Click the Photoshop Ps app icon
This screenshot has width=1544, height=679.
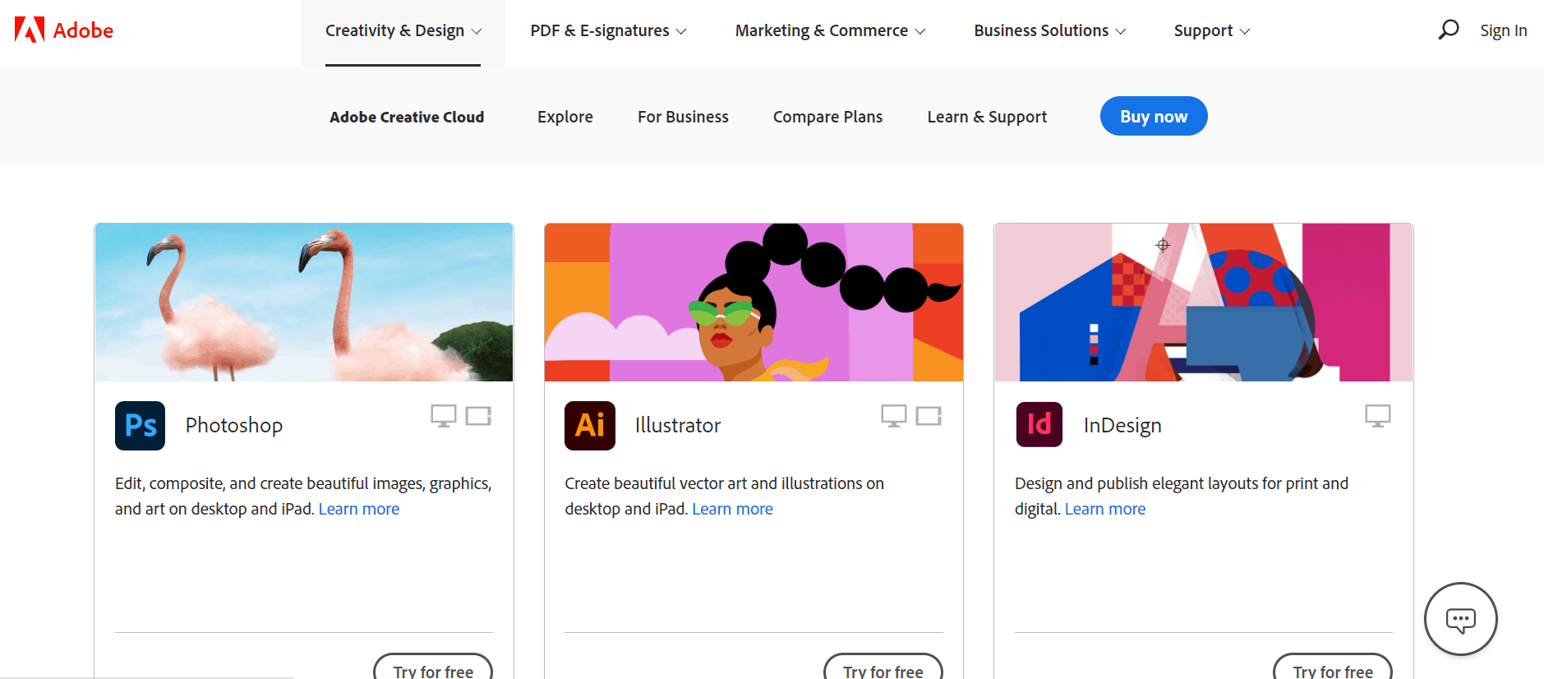click(x=140, y=425)
